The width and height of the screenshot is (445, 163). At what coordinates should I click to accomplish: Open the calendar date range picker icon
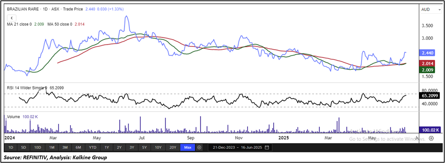267,147
